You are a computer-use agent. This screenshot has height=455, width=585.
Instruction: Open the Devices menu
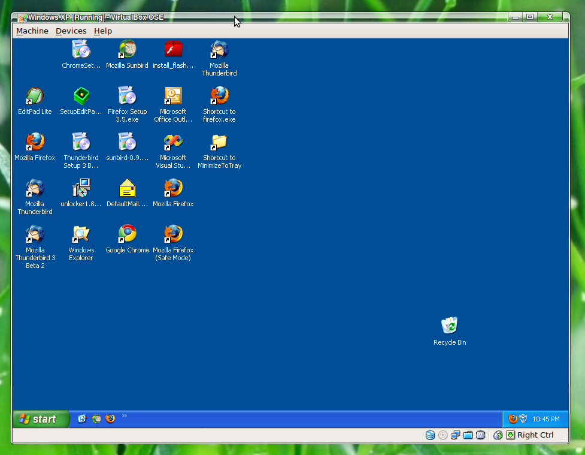pos(71,31)
